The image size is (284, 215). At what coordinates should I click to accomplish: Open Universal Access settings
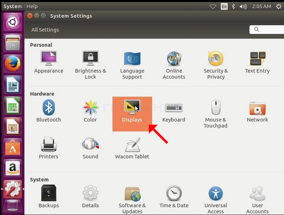coord(216,200)
